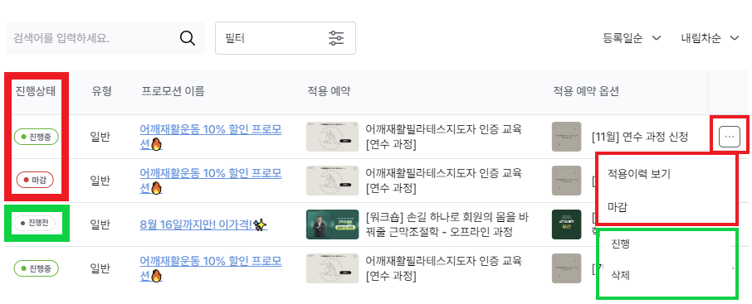This screenshot has width=752, height=304.
Task: Click the 진행중 status badge in first row
Action: (36, 137)
